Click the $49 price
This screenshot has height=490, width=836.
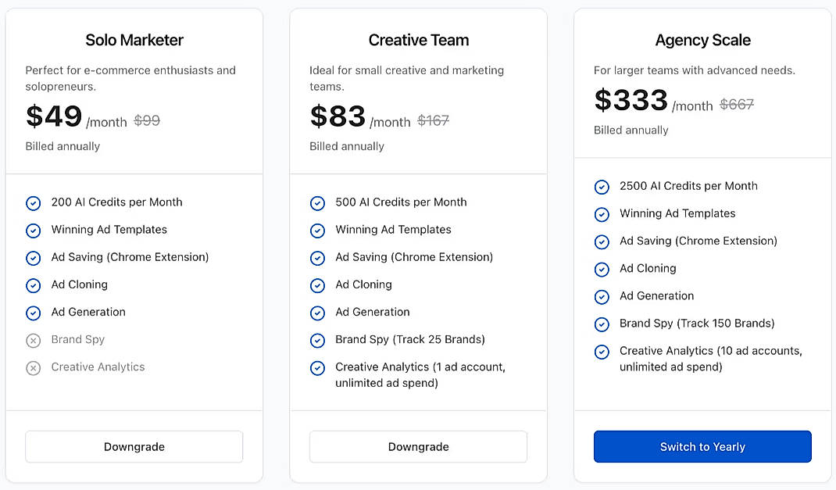[x=54, y=116]
